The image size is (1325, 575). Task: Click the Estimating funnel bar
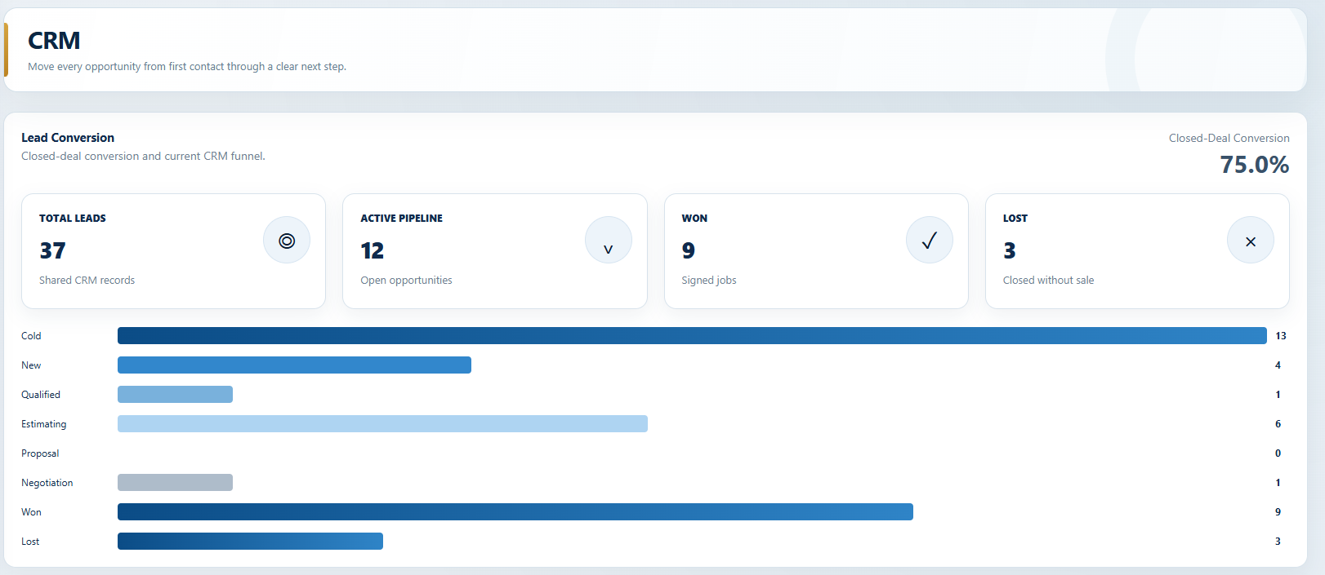(382, 423)
